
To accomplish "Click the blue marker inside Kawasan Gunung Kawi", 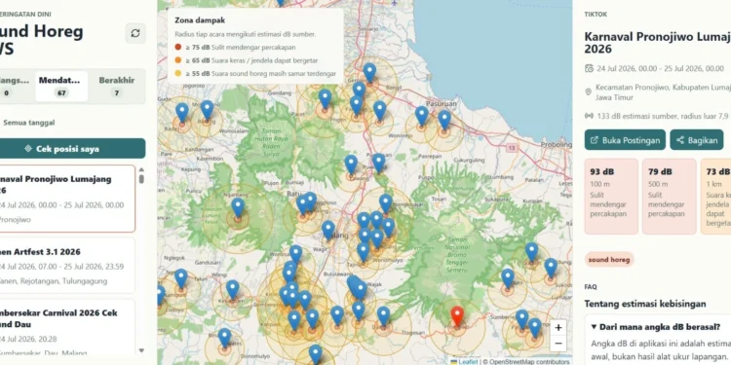I will [x=238, y=207].
